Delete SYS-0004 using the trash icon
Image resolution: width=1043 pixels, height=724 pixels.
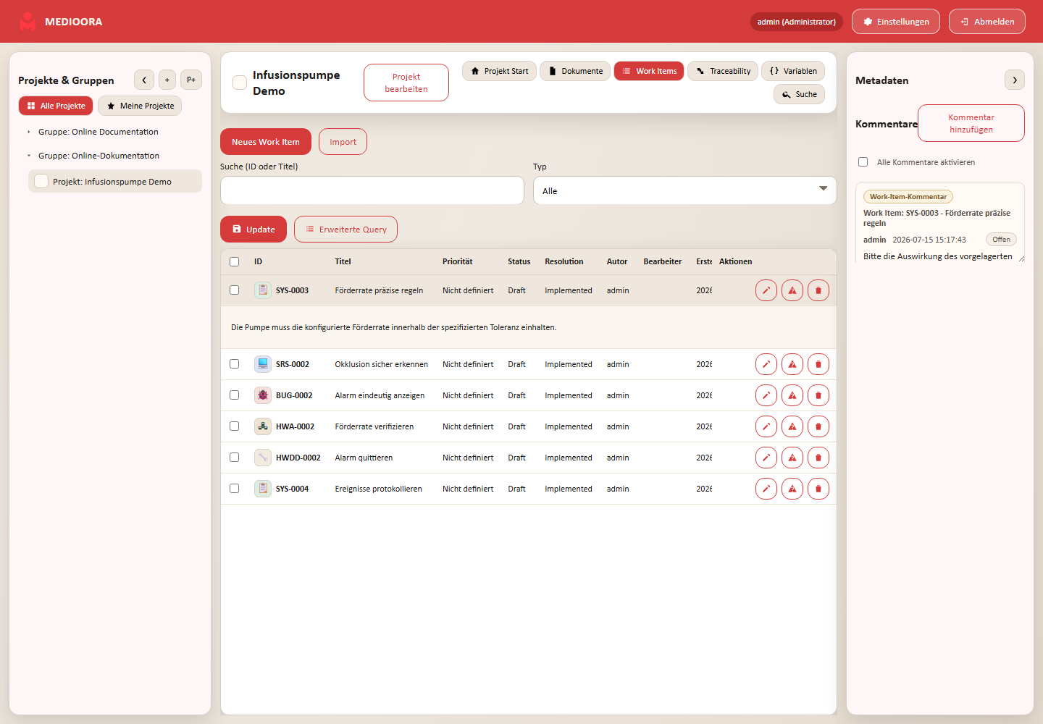[818, 489]
